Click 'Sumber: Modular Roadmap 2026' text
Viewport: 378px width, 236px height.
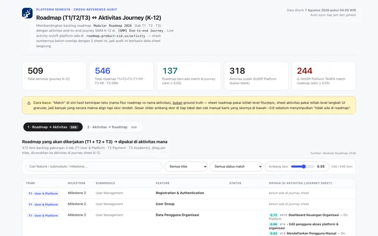coord(333,153)
